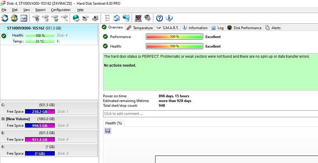Click the blue Refresh arrows toolbar icon
Image resolution: width=318 pixels, height=163 pixels.
tap(5, 18)
